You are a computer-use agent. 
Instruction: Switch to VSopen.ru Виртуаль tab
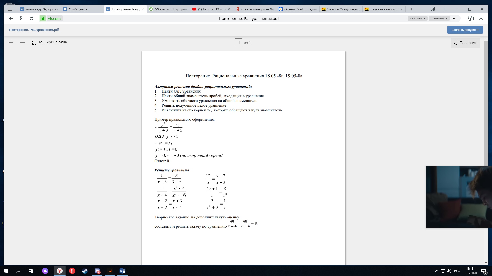168,9
